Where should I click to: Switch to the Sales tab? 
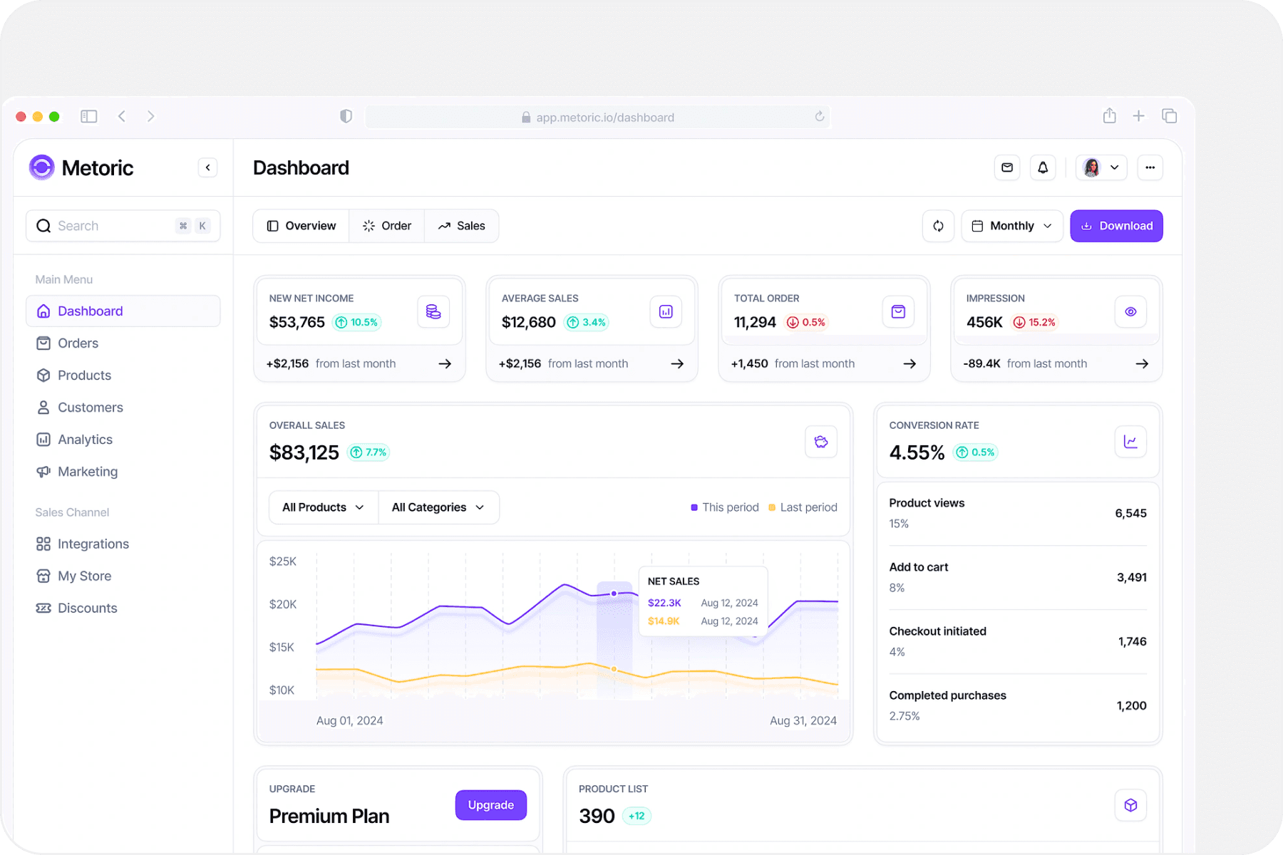(x=461, y=226)
